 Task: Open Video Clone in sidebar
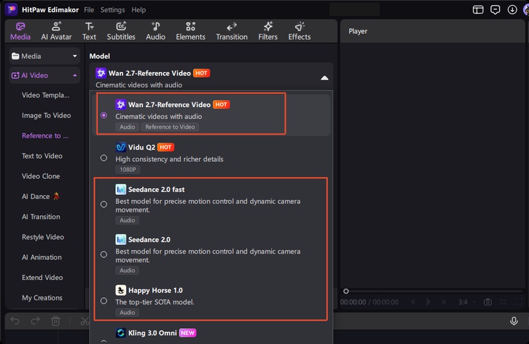[x=41, y=176]
